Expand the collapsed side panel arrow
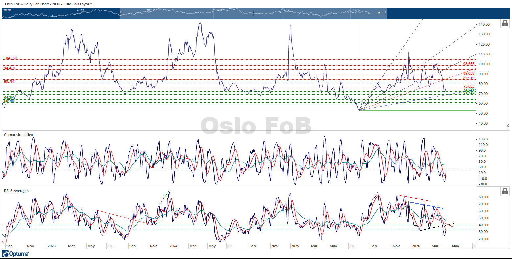Image resolution: width=512 pixels, height=259 pixels. [508, 125]
